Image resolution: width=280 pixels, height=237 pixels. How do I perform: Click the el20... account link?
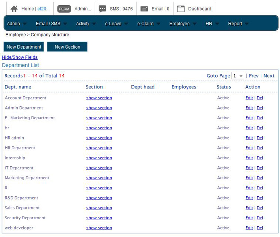43,9
